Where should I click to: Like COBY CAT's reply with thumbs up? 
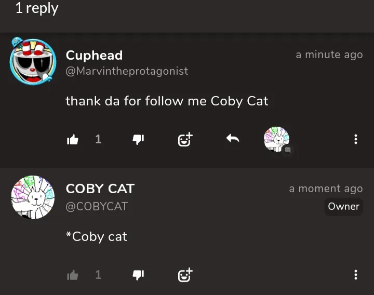click(x=73, y=275)
